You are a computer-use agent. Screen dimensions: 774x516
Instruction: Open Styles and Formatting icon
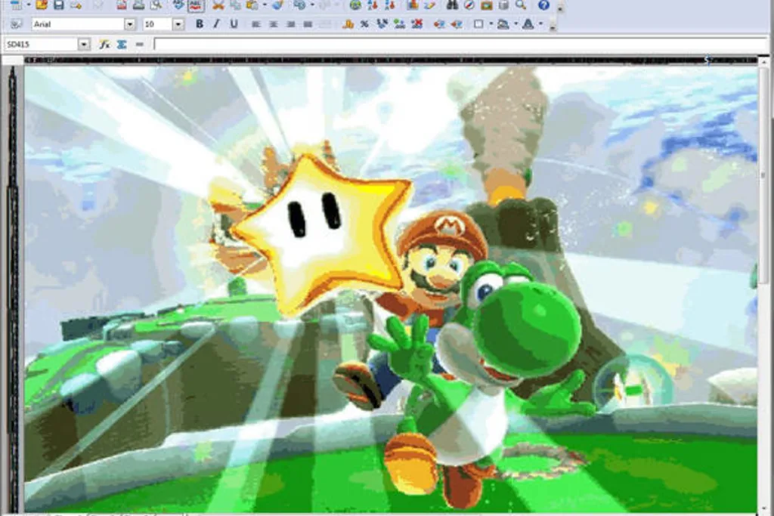pyautogui.click(x=17, y=23)
